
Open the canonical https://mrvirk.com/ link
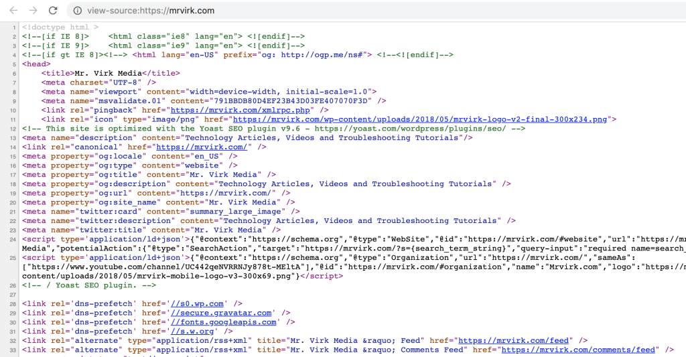[x=202, y=147]
